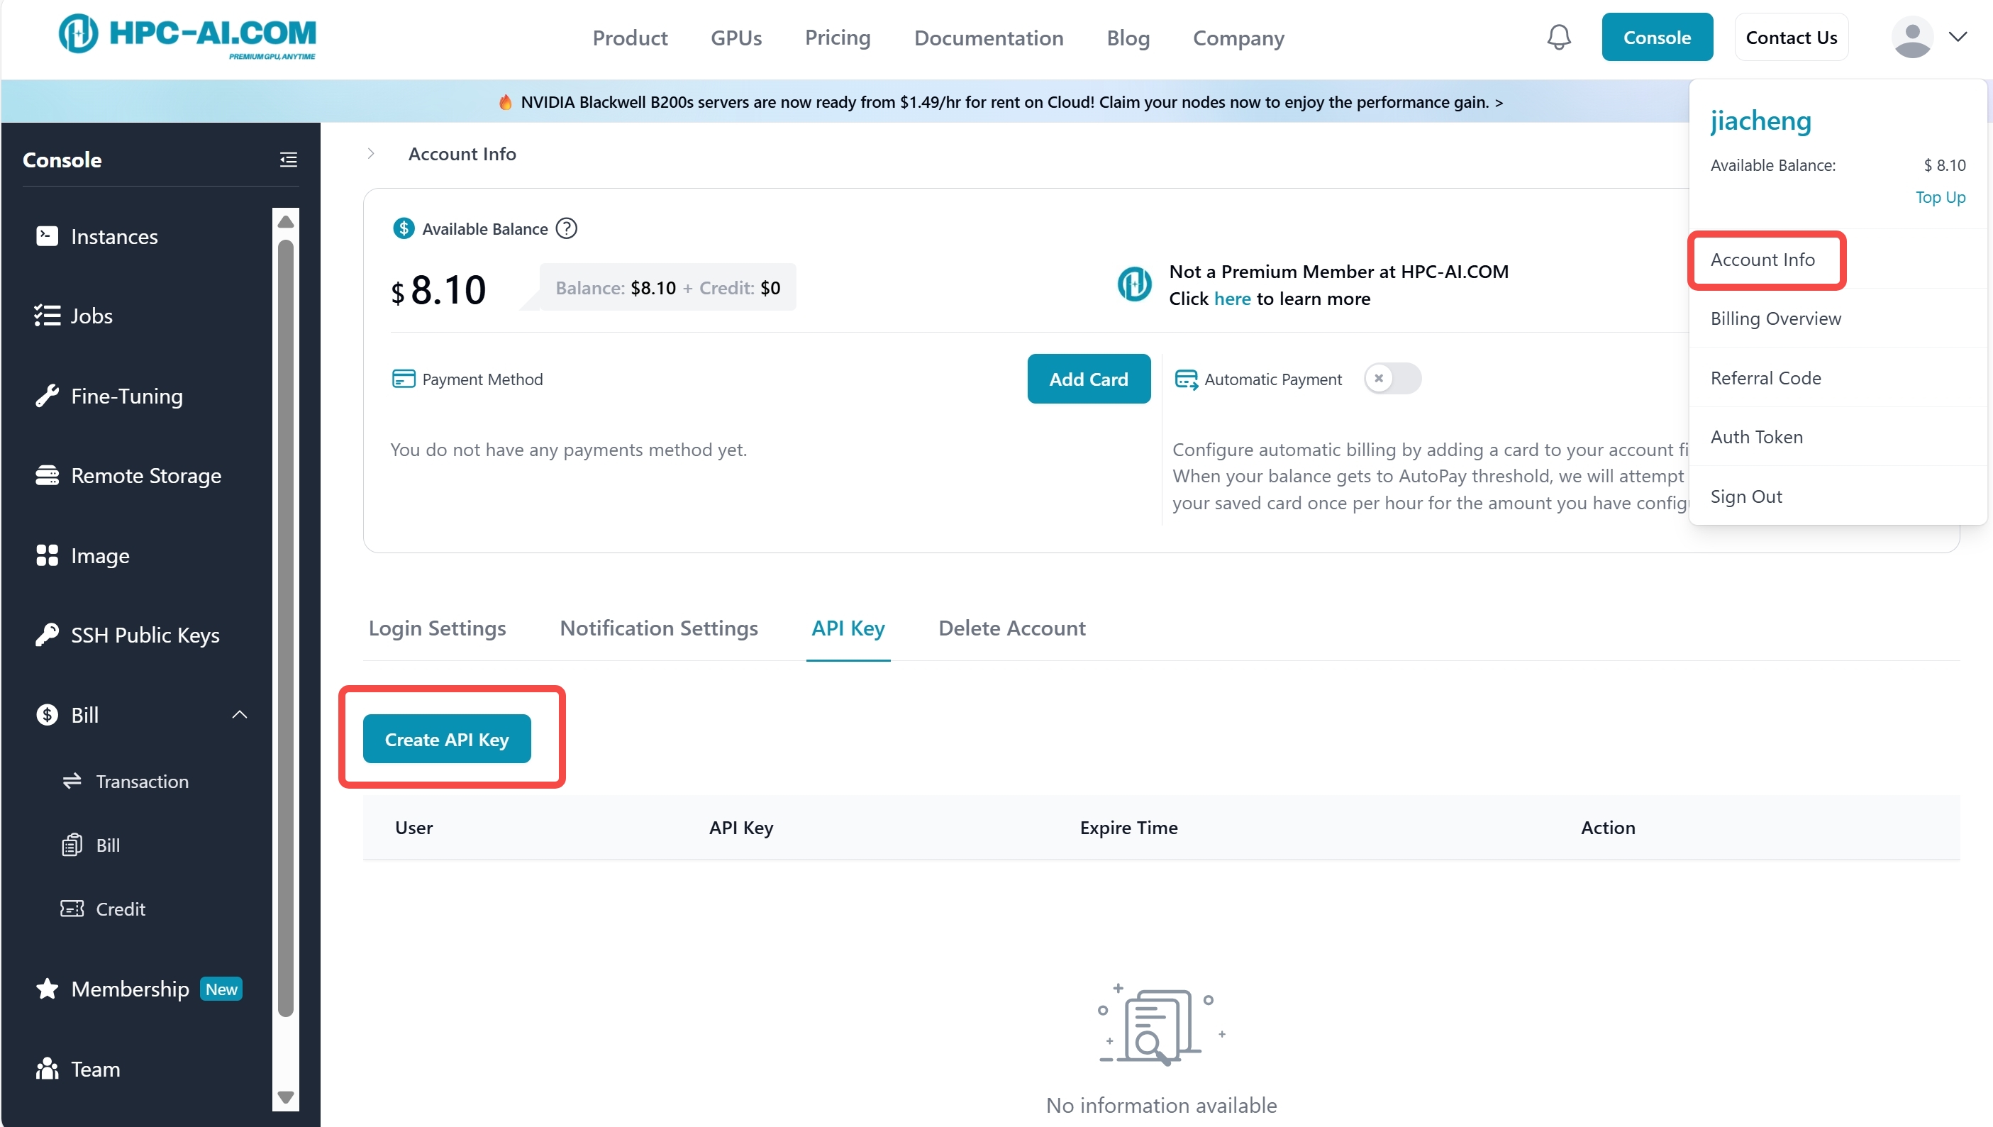Click the notification bell icon
Screen dimensions: 1993x1127
tap(1558, 37)
